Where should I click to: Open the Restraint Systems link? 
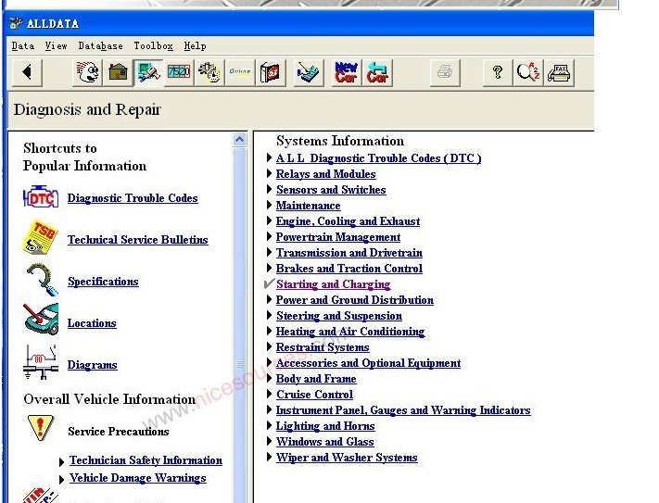click(323, 347)
